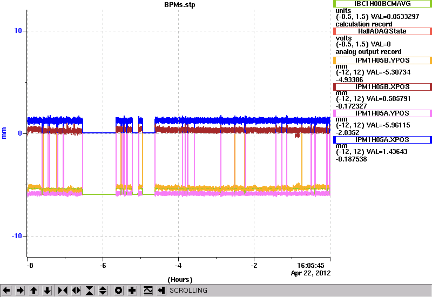Click the return-arrow icon beside SCROLLING

pyautogui.click(x=161, y=291)
